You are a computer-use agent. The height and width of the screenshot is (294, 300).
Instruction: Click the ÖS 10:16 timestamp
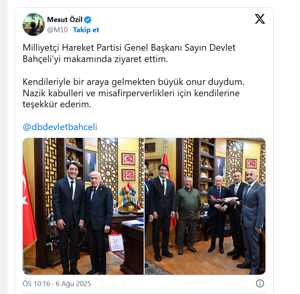[x=37, y=284]
